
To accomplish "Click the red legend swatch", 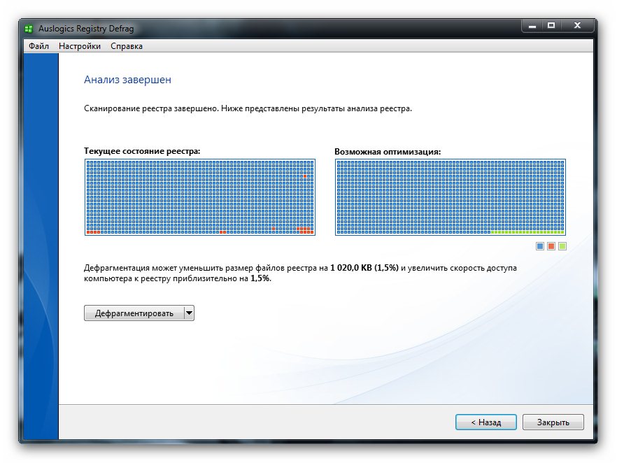I will pos(551,246).
